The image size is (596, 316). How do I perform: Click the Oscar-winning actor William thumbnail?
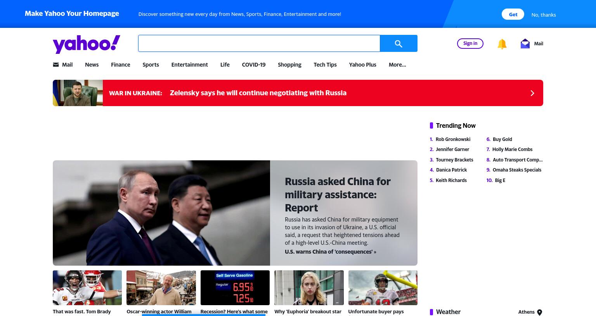click(x=161, y=288)
